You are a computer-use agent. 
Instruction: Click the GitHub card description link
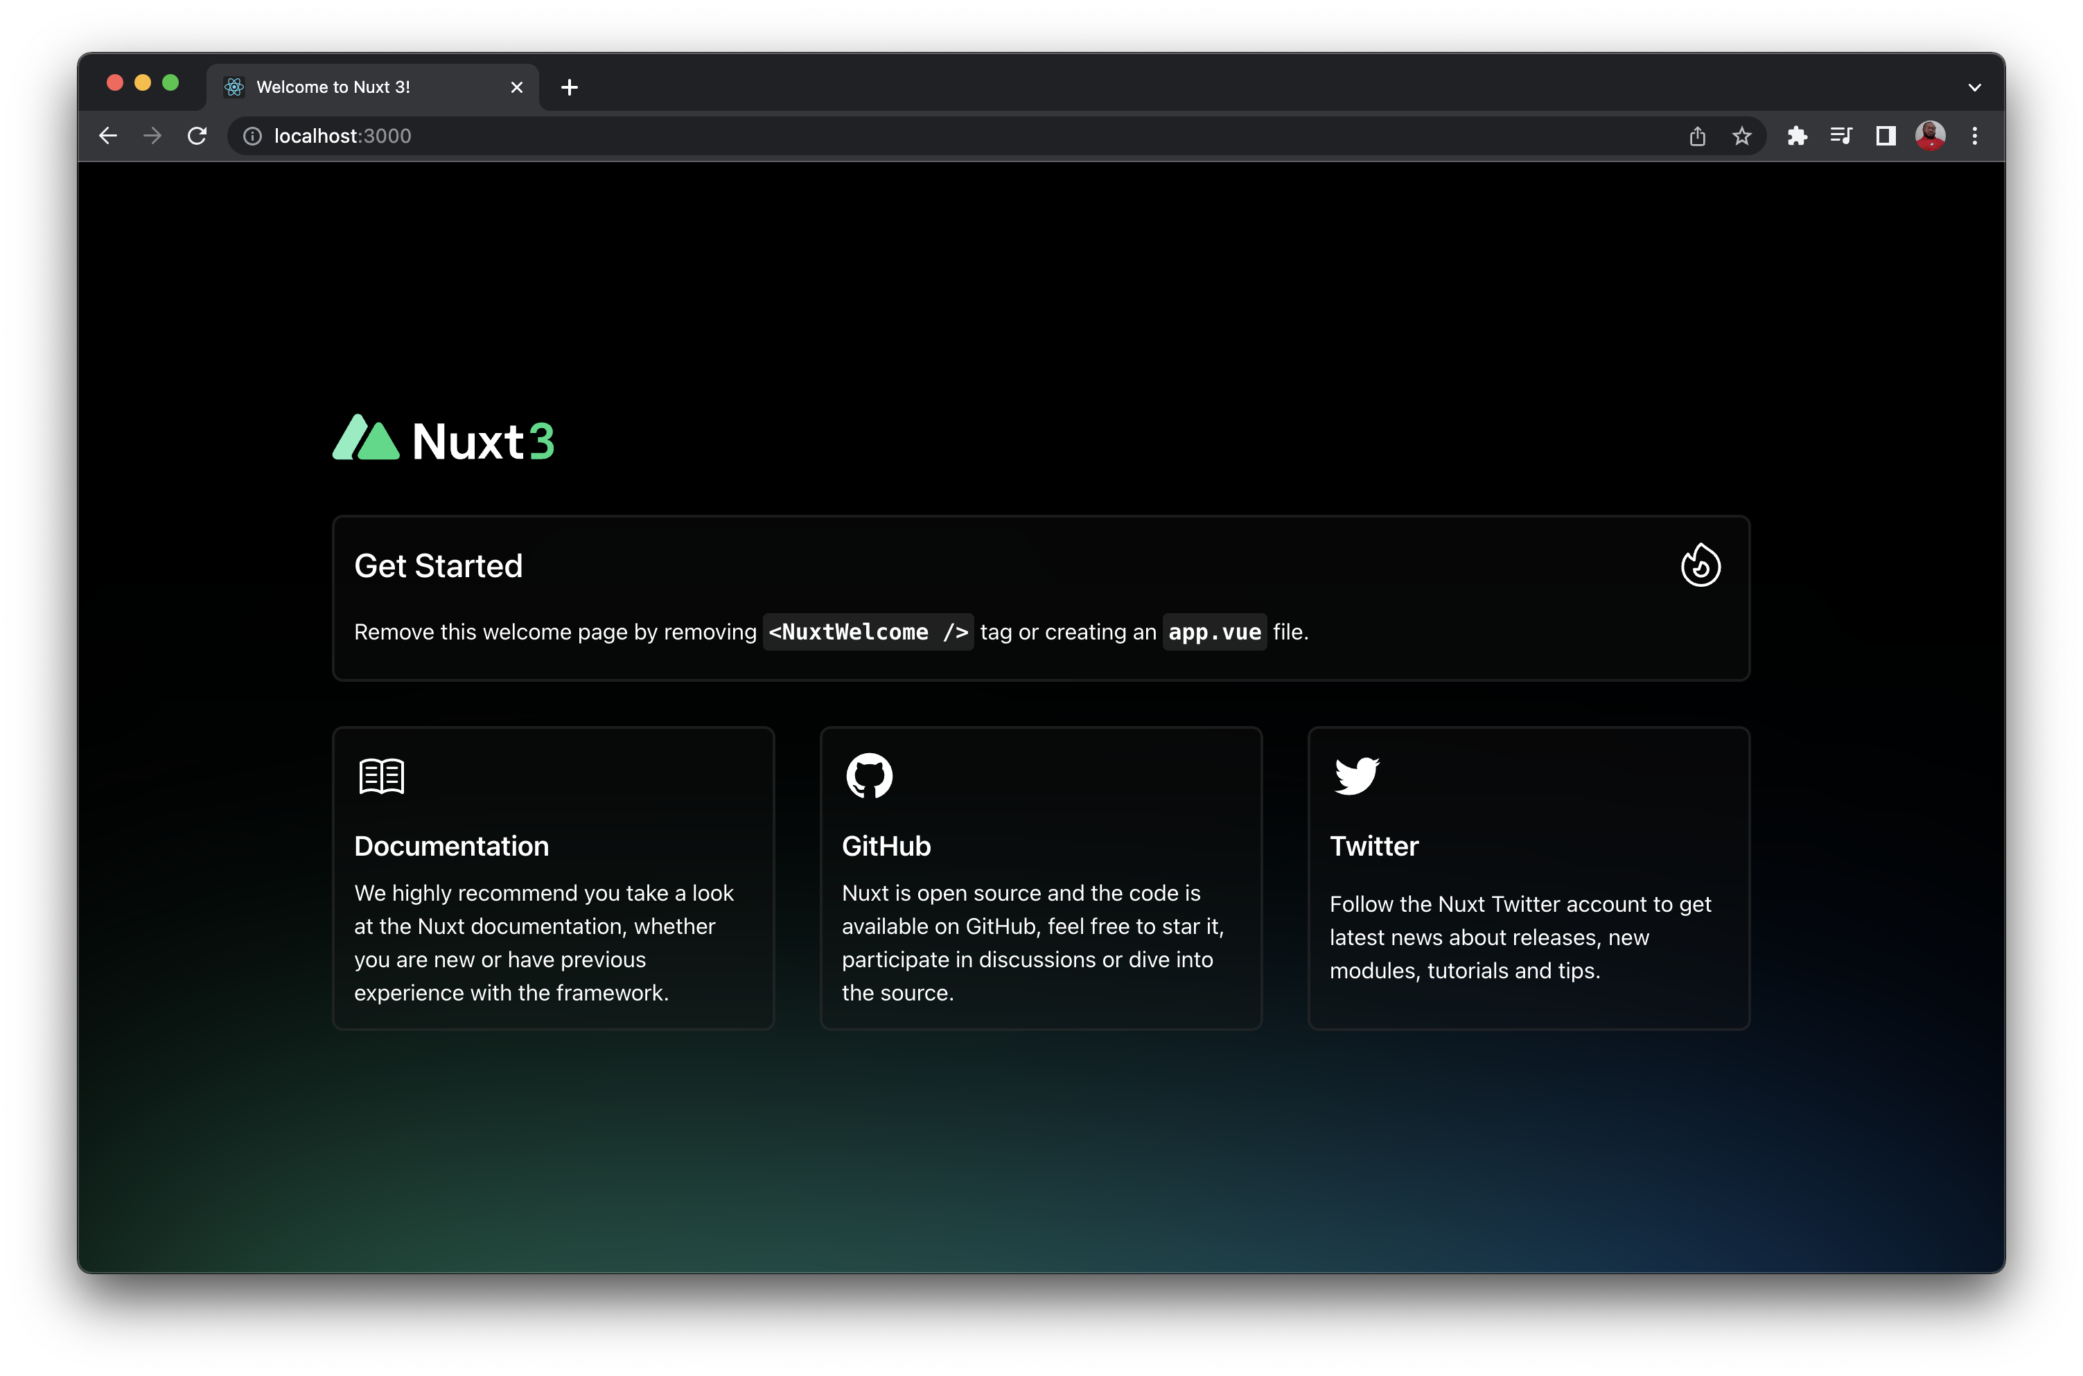pos(1032,942)
